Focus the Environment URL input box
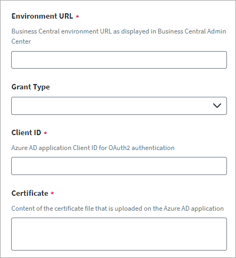 (x=119, y=60)
